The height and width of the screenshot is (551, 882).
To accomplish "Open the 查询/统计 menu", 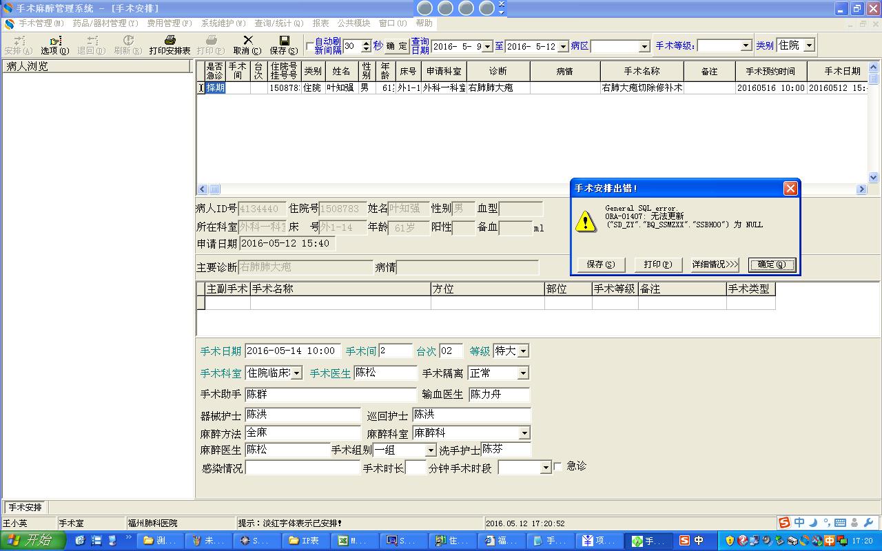I will click(x=278, y=23).
